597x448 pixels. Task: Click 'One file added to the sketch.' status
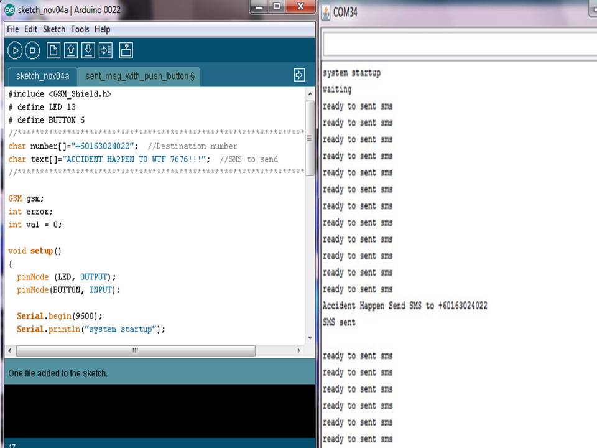click(x=58, y=373)
